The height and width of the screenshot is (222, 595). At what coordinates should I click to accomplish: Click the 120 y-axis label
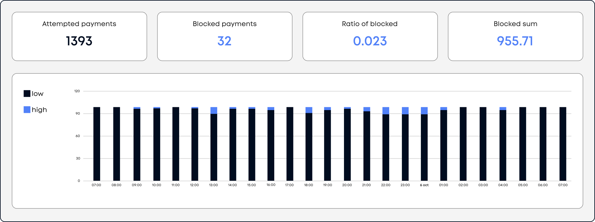coord(77,91)
